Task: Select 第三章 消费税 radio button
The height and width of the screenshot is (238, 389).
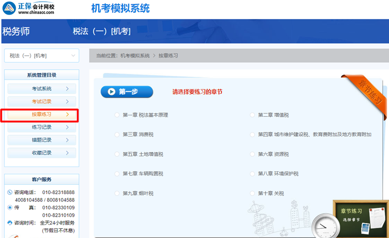Action: click(x=117, y=135)
